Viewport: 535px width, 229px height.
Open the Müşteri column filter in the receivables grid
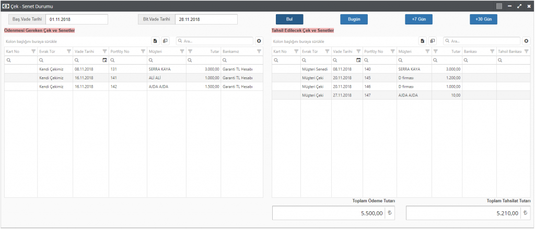coord(428,51)
